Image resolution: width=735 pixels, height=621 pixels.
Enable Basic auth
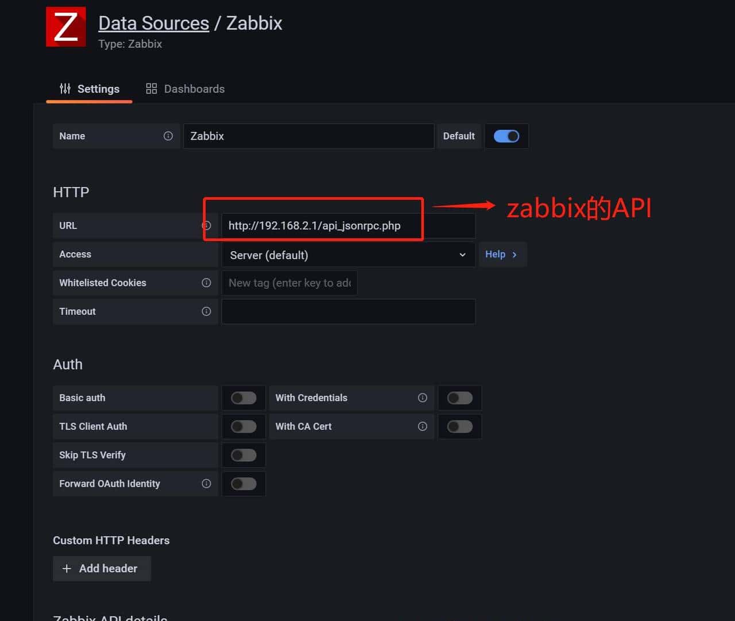click(x=243, y=398)
